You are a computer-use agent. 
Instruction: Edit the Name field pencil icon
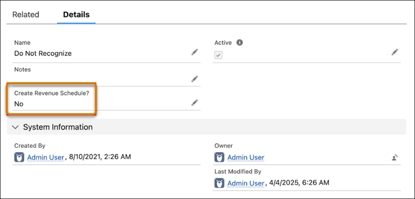coord(195,52)
